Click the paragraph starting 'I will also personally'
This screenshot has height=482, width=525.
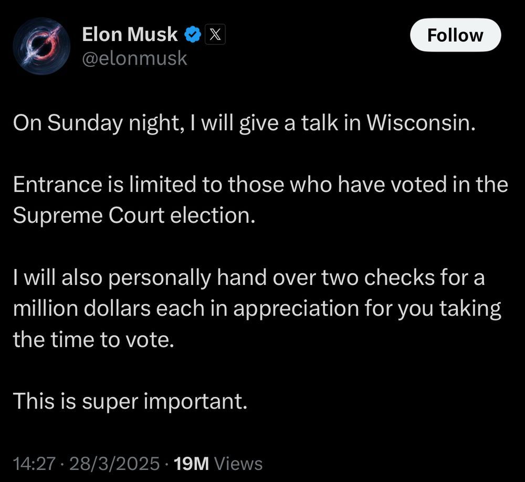coord(257,309)
